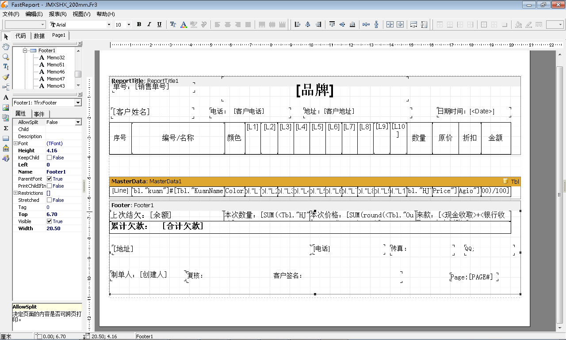Open the Footer1: TfrxFooter object selector dropdown
The image size is (566, 340).
(x=78, y=103)
